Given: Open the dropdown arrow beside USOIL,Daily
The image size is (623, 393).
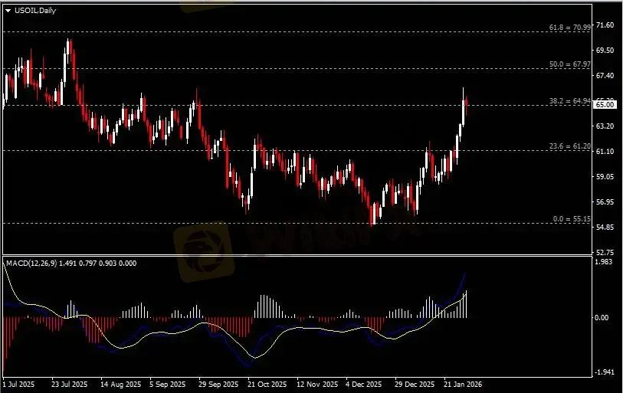Looking at the screenshot, I should point(8,11).
